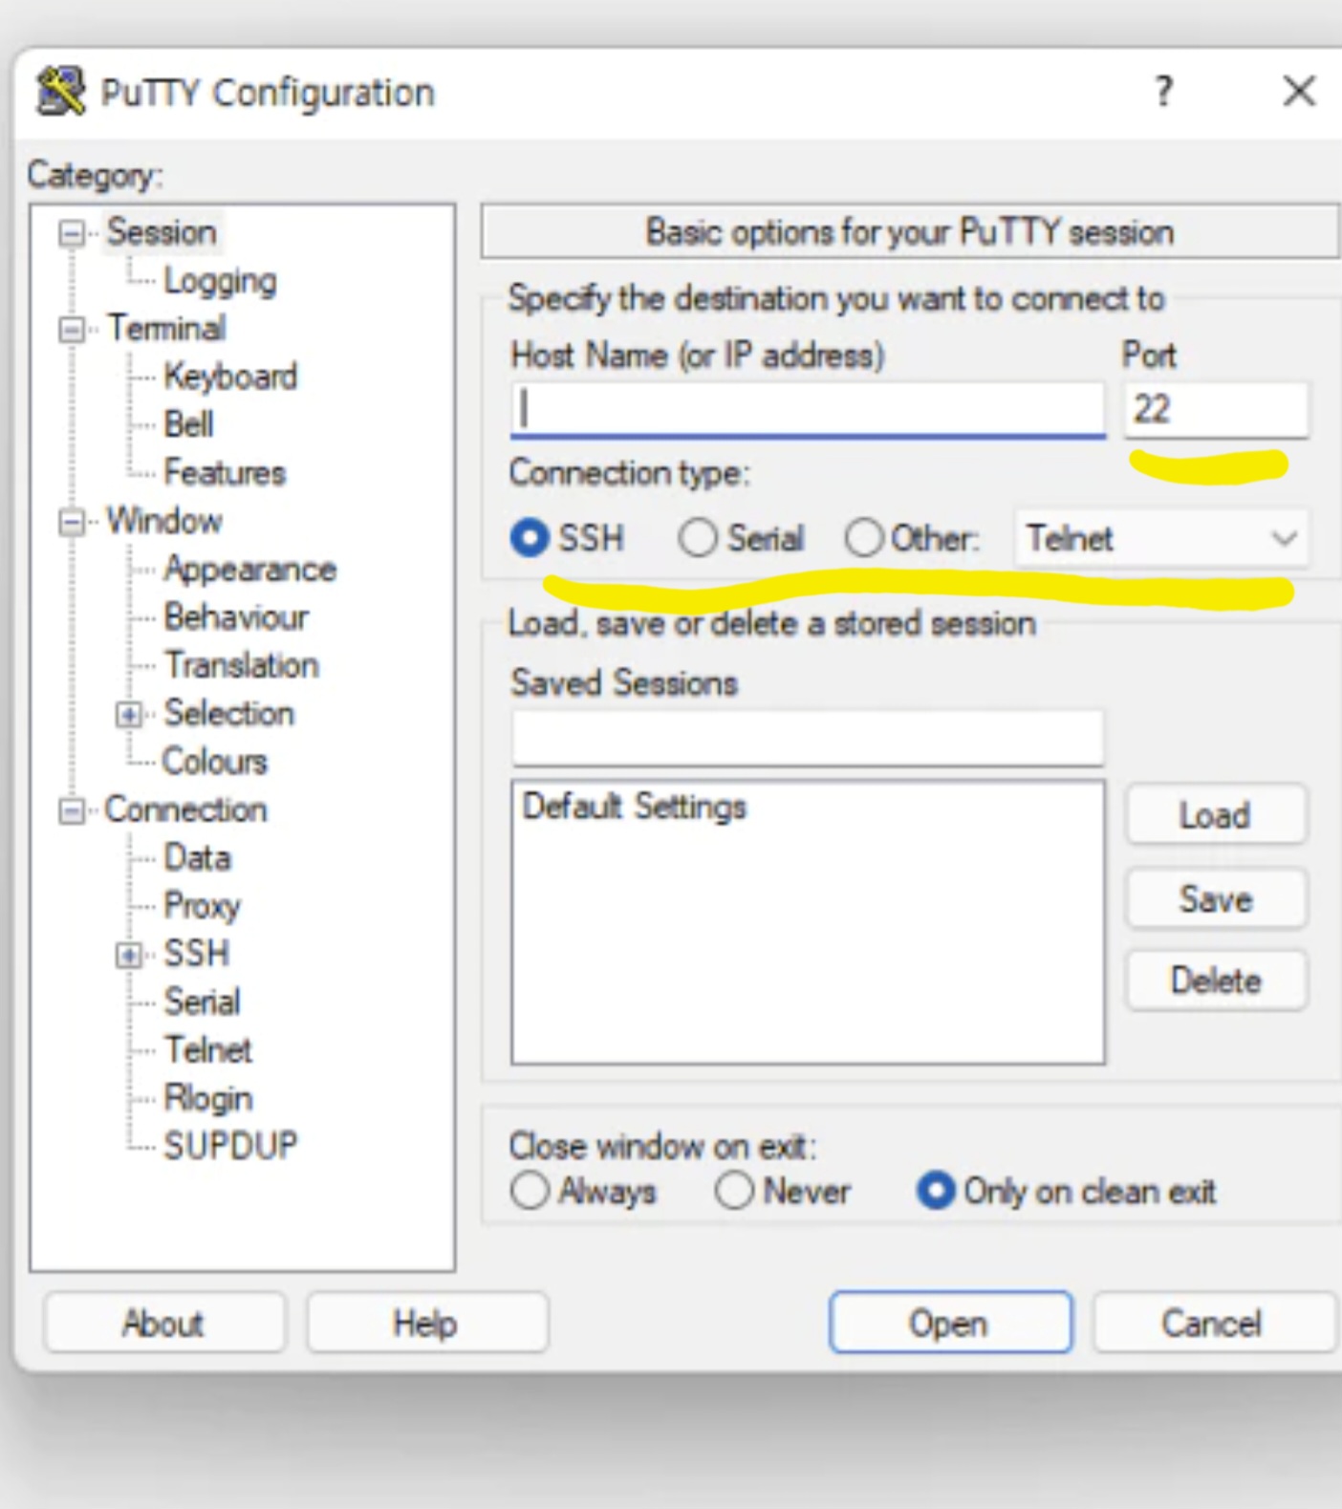Open the Appearance settings category
1342x1509 pixels.
point(249,570)
